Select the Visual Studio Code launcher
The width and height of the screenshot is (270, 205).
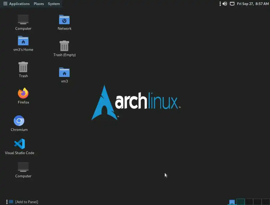[x=20, y=144]
